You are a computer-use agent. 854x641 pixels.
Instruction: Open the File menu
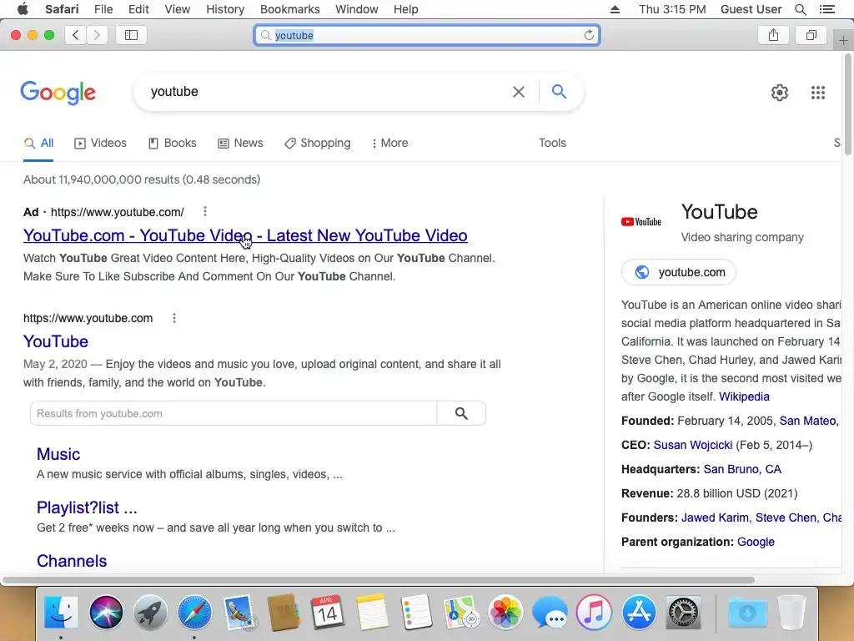coord(103,9)
